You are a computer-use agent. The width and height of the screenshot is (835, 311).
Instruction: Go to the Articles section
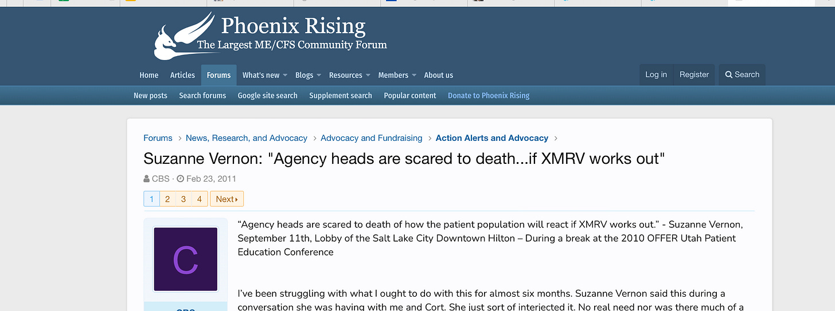point(182,75)
